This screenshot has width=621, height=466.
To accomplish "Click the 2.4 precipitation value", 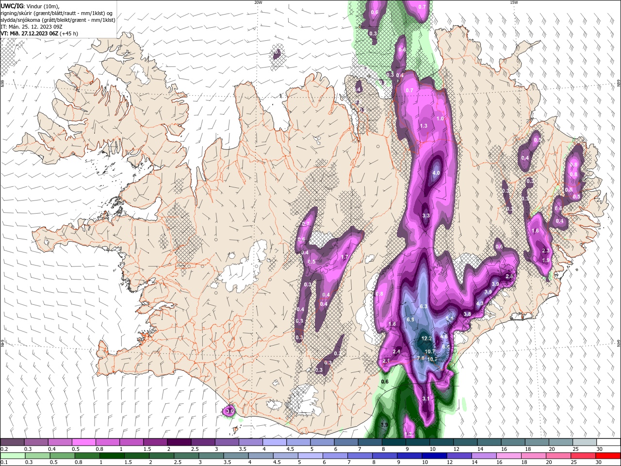I will point(396,351).
